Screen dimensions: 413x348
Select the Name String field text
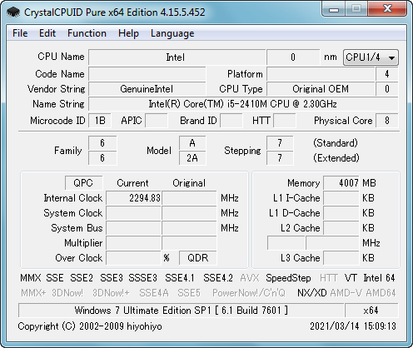coord(243,104)
